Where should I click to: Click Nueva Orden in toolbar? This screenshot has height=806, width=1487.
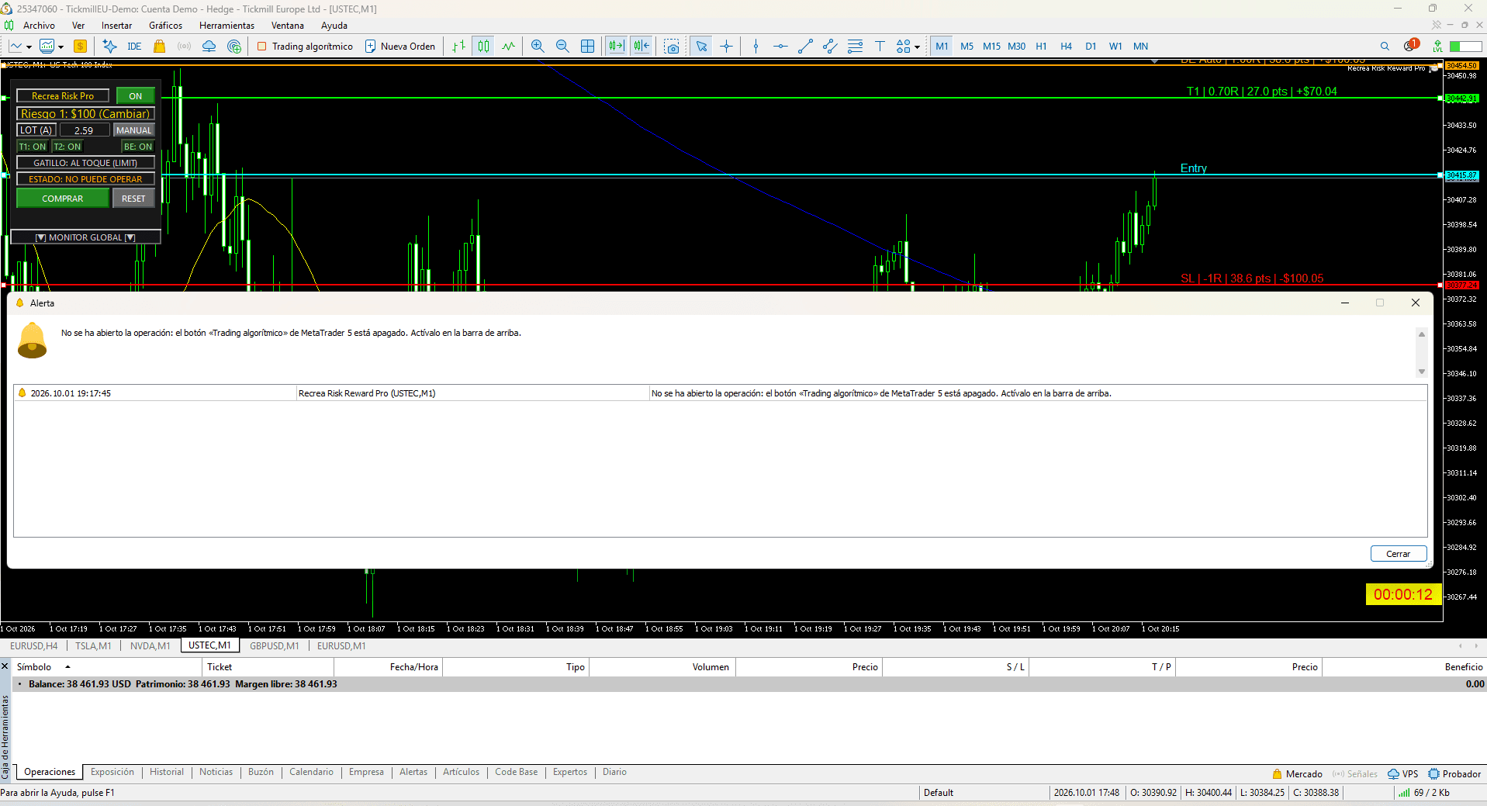tap(400, 47)
